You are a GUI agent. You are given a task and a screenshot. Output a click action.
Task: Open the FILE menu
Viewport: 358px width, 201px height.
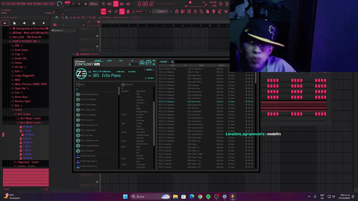pos(3,4)
